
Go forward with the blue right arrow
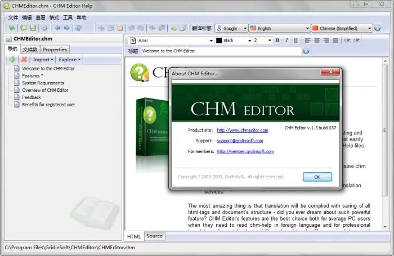67,28
